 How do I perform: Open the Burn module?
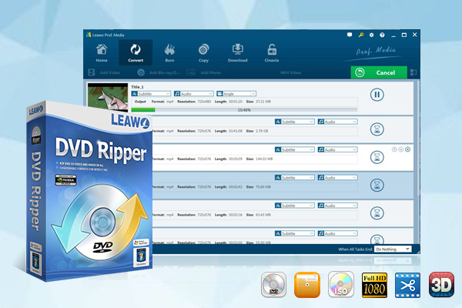pos(169,53)
